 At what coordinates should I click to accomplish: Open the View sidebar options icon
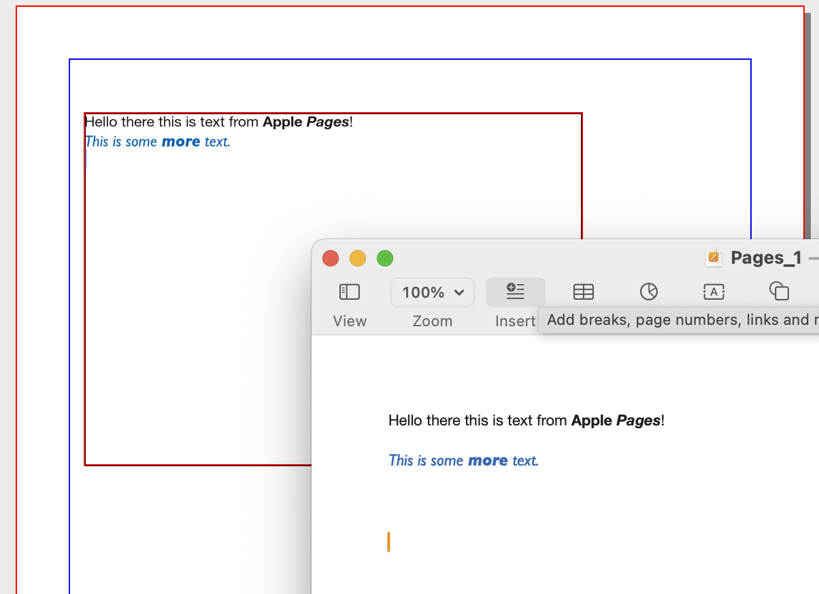(x=349, y=292)
